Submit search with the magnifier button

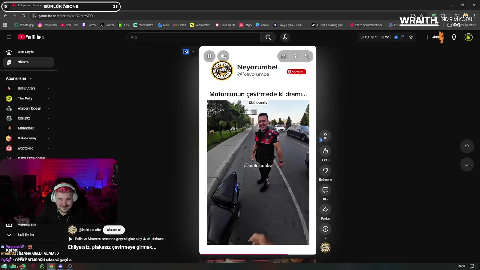(268, 37)
